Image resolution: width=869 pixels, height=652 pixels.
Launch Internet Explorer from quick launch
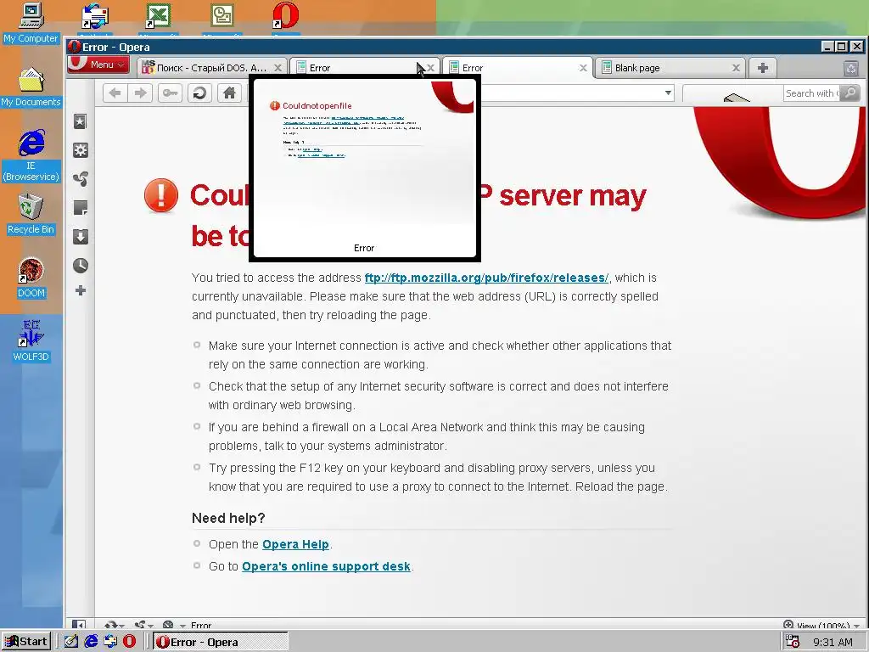(x=91, y=642)
